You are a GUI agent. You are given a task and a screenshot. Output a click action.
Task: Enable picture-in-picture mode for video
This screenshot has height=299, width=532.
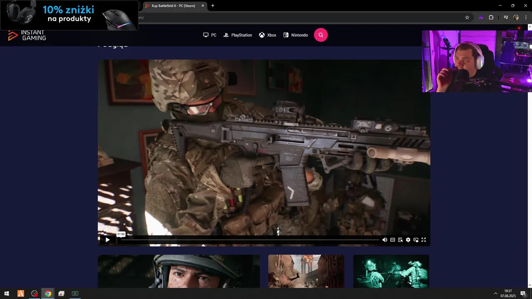(x=416, y=240)
